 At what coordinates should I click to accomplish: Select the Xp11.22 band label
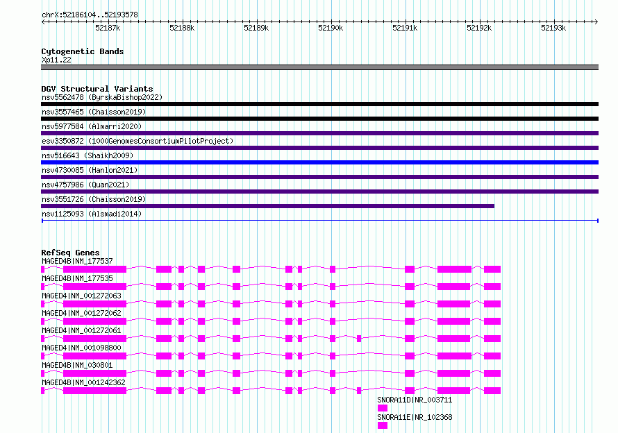coord(56,60)
